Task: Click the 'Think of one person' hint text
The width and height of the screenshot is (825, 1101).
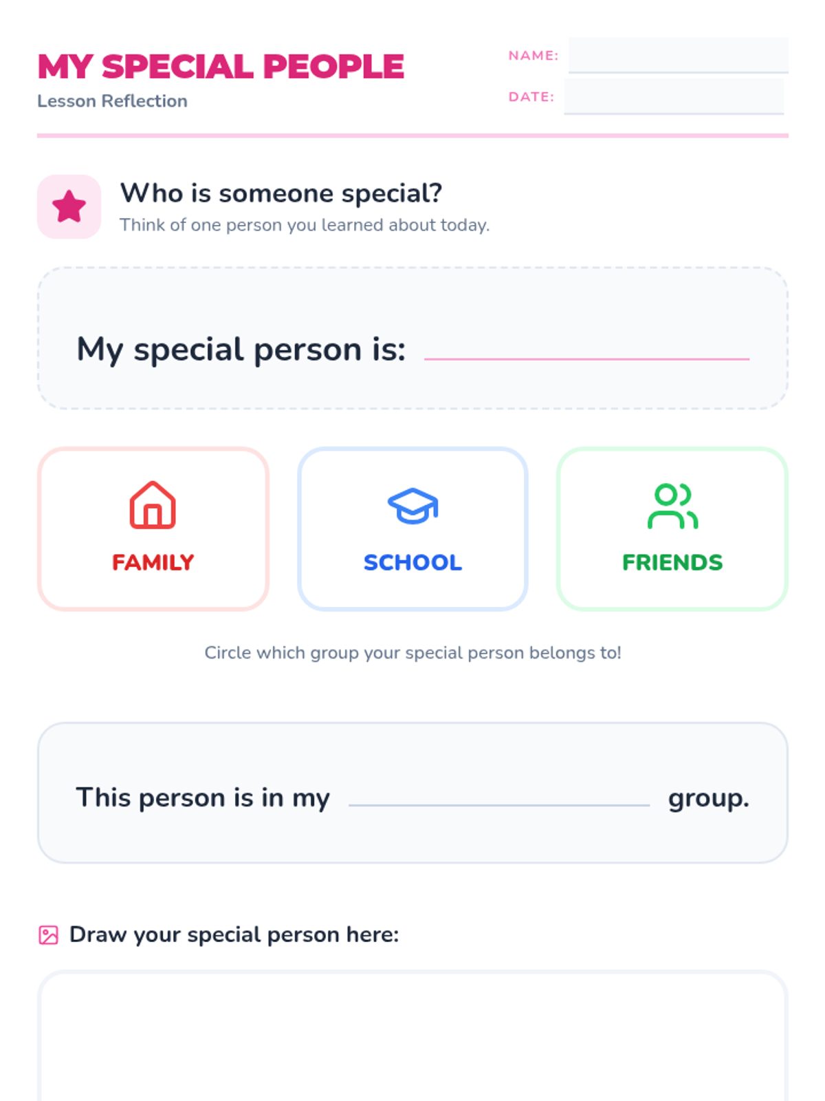Action: point(305,225)
